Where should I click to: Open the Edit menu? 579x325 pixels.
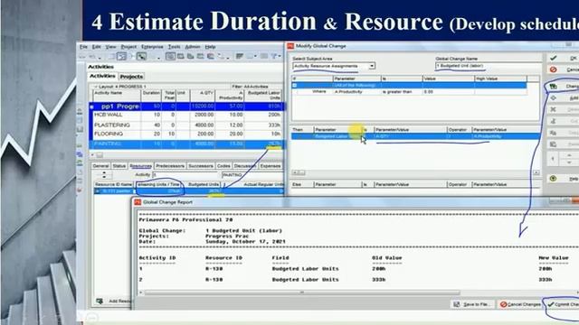(97, 47)
